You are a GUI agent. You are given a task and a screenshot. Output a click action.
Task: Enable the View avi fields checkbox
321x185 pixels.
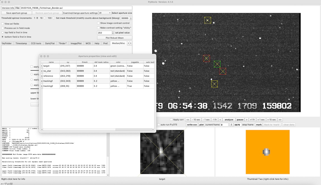pyautogui.click(x=3, y=24)
